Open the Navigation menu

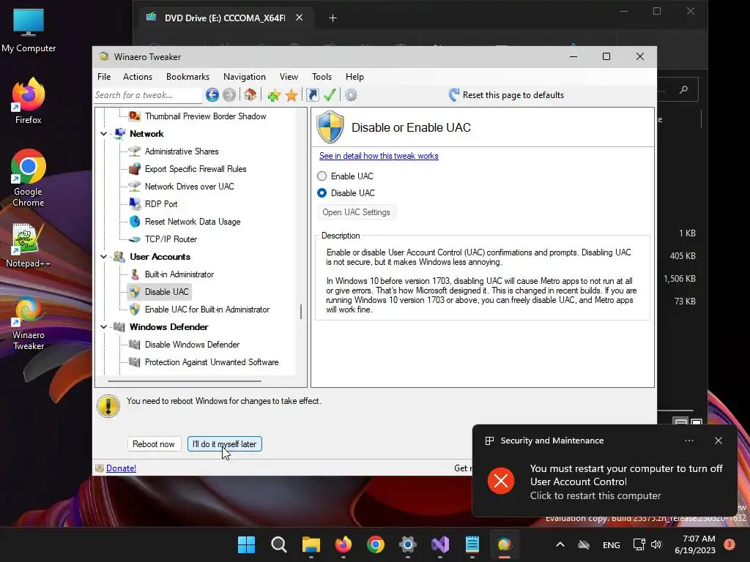click(x=245, y=76)
